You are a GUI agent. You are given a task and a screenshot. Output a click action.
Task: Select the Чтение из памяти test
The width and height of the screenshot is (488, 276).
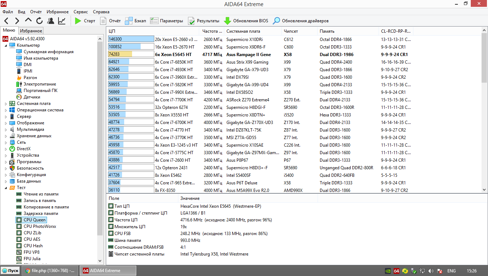(x=41, y=194)
